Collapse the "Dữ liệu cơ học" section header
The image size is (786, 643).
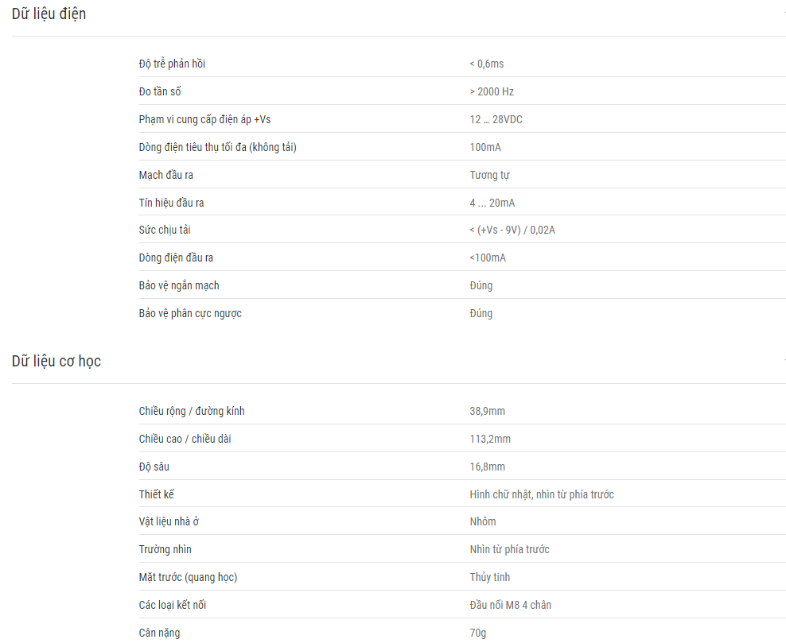pyautogui.click(x=56, y=361)
